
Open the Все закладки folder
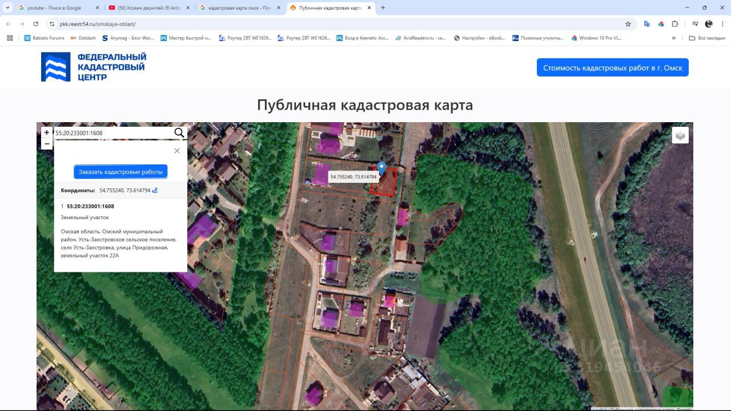[x=707, y=38]
